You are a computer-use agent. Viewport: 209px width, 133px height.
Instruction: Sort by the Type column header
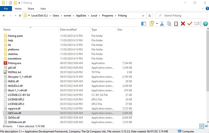pos(103,30)
